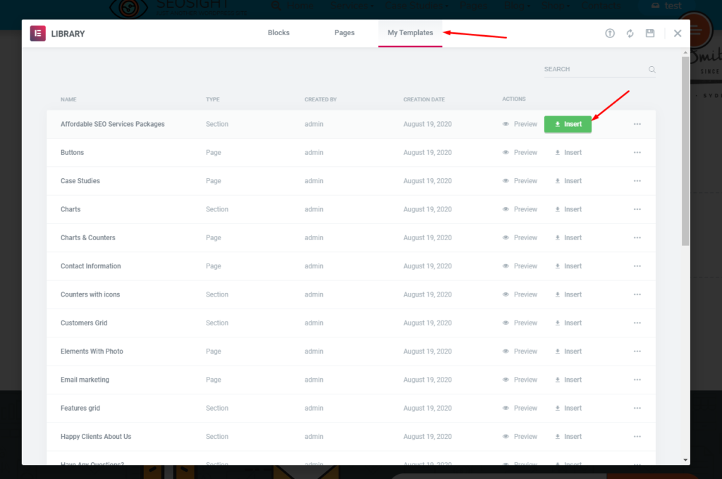Preview the Charts section template
The image size is (722, 479).
520,209
